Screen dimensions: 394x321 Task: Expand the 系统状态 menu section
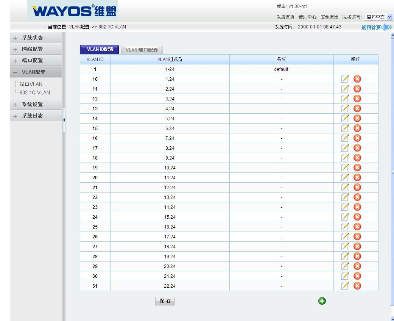32,38
